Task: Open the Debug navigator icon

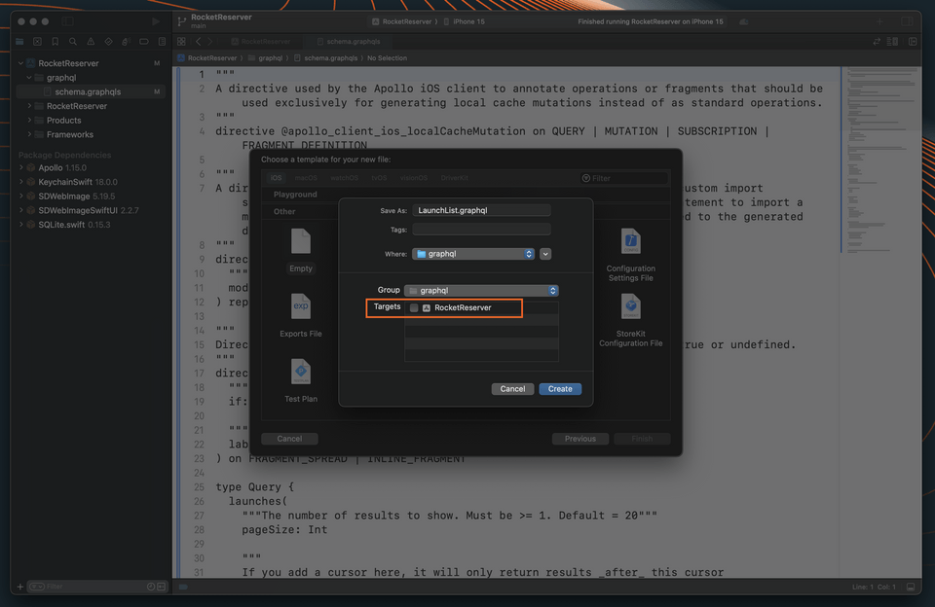Action: click(126, 42)
